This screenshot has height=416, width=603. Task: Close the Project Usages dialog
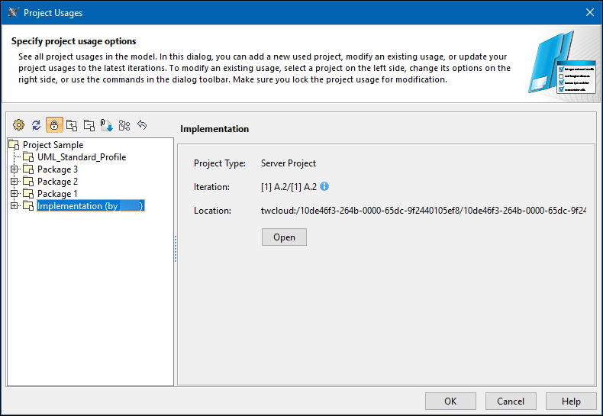point(589,12)
